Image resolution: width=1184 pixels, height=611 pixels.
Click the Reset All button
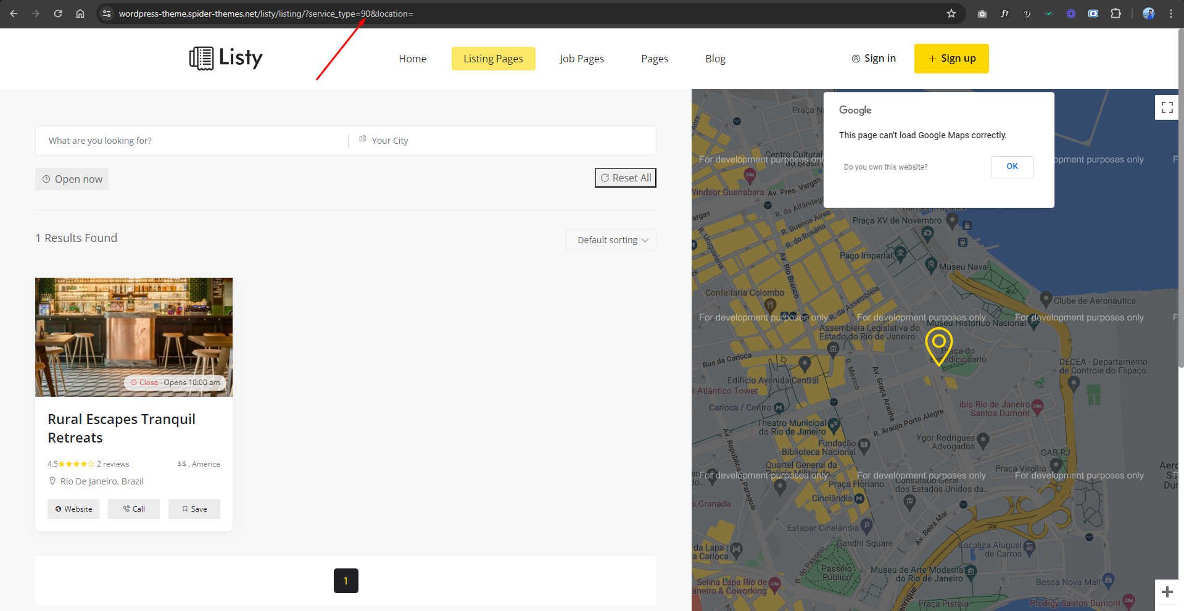click(626, 178)
